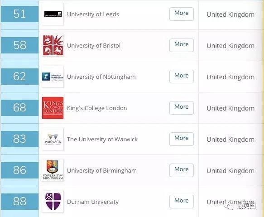Click the University of Bristol crest logo
This screenshot has width=264, height=217.
[x=53, y=45]
